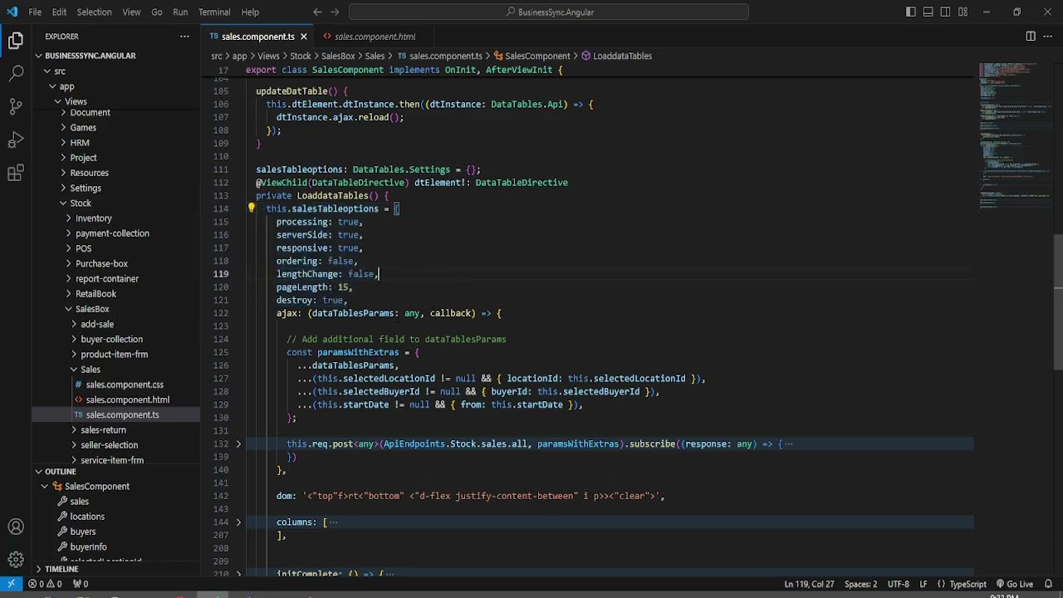Select buyerinfo in outline
Viewport: 1063px width, 598px height.
88,547
